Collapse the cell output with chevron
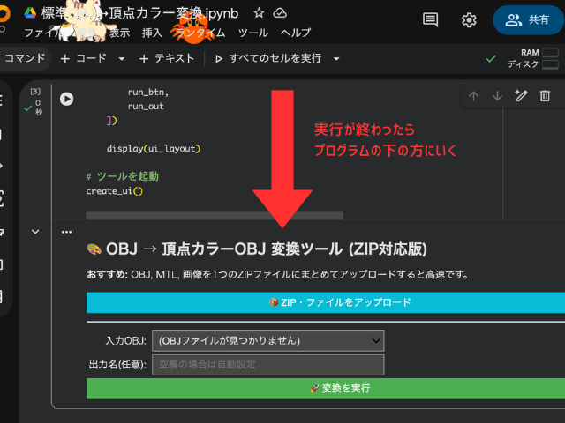 point(35,232)
